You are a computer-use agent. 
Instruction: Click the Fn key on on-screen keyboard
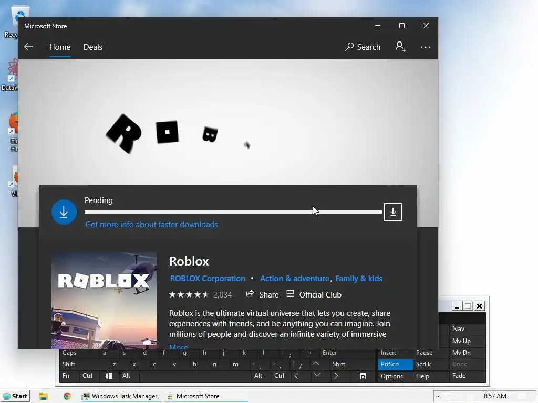coord(69,376)
